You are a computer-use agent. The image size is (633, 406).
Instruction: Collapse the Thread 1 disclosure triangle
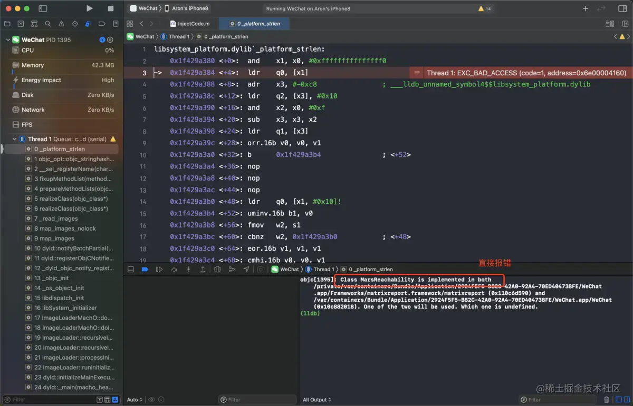(x=14, y=139)
